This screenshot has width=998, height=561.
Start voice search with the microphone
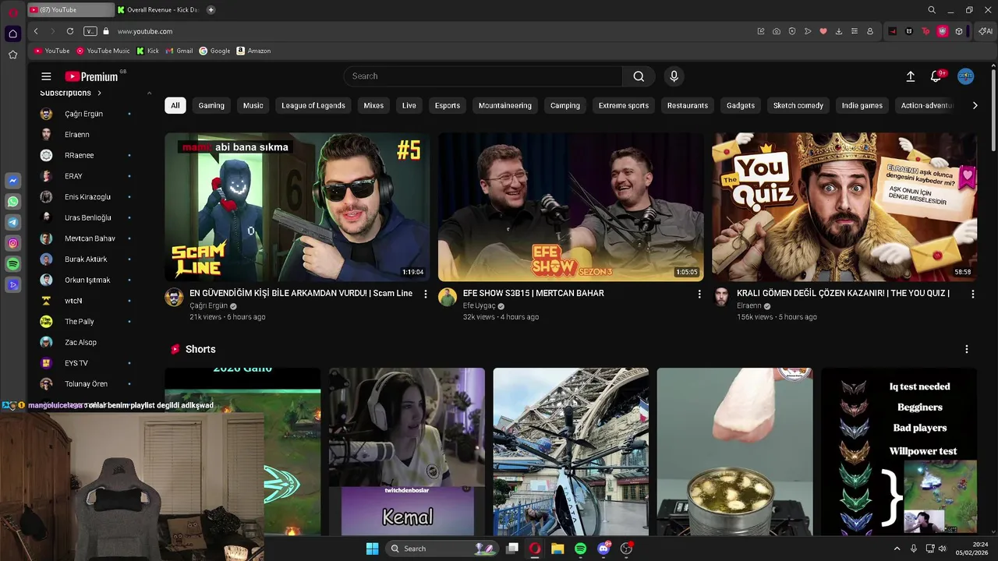[674, 76]
